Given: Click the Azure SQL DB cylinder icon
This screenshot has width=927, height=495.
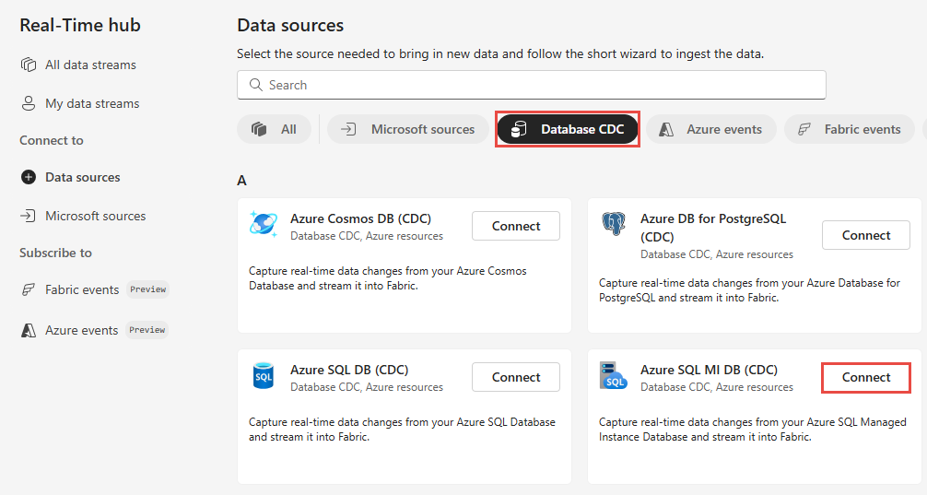Looking at the screenshot, I should click(x=264, y=375).
